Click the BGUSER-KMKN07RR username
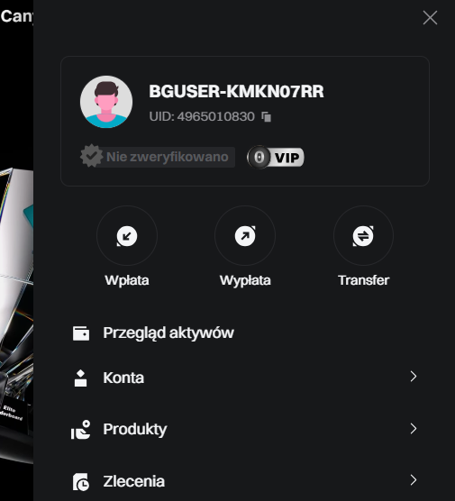The height and width of the screenshot is (501, 455). point(236,91)
